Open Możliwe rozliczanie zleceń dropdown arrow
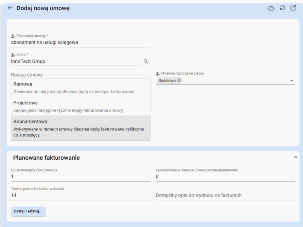Viewport: 303px width, 227px height. [292, 81]
